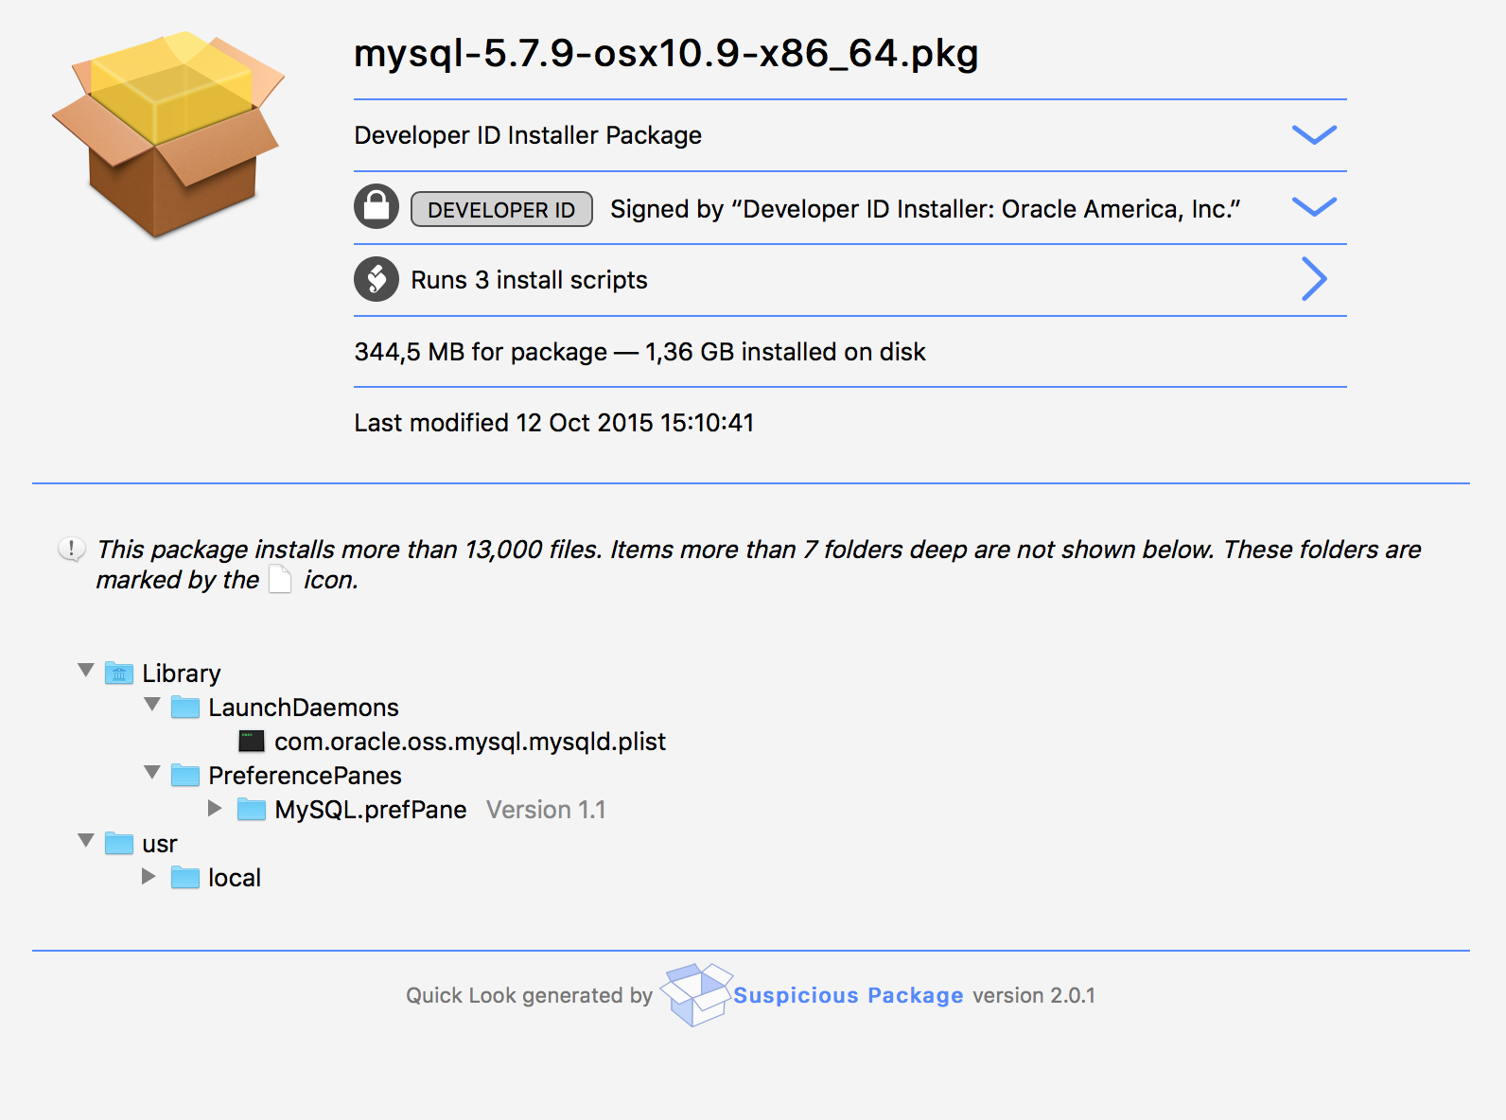
Task: Click the large package box icon
Action: (168, 133)
